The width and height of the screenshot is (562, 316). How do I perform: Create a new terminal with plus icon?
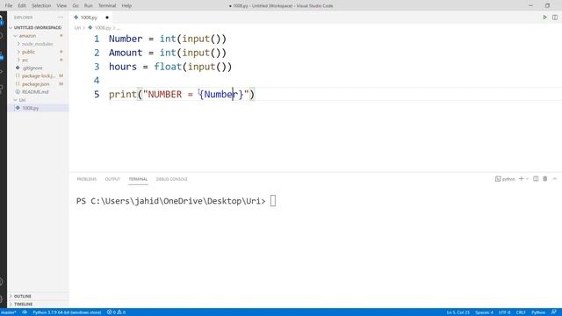[521, 179]
